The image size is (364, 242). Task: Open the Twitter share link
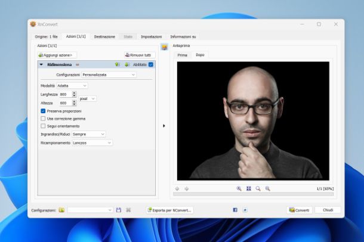point(245,210)
